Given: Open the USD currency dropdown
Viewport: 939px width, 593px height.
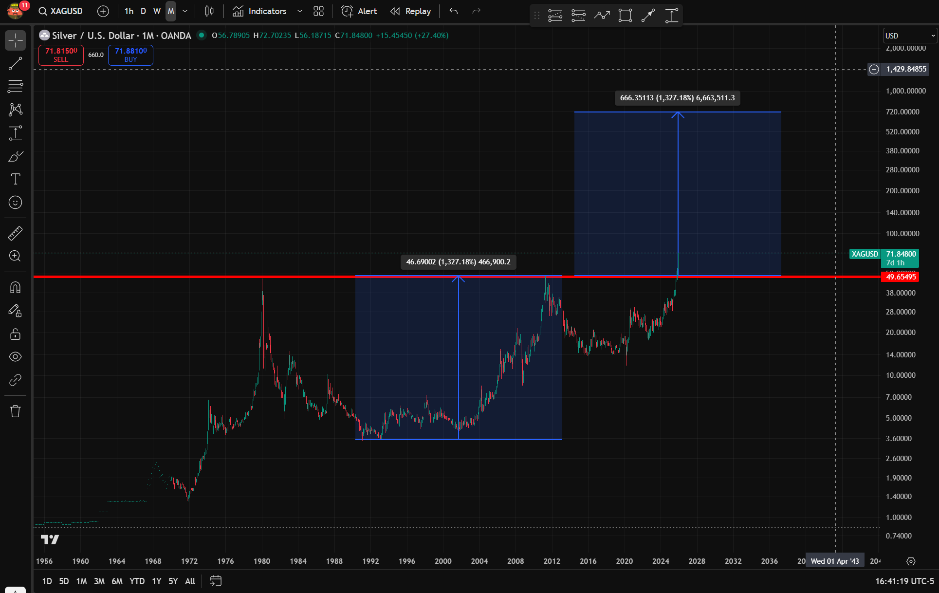Looking at the screenshot, I should click(x=909, y=36).
